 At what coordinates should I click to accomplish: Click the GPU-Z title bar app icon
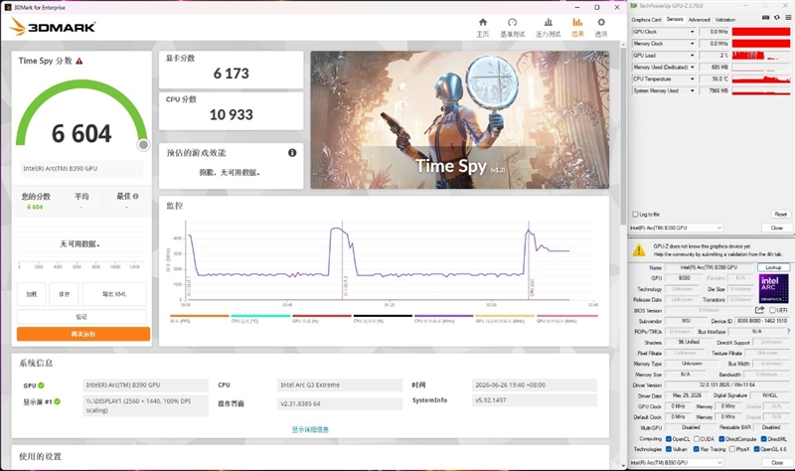(634, 6)
